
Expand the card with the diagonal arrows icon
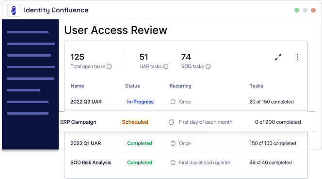pyautogui.click(x=278, y=57)
